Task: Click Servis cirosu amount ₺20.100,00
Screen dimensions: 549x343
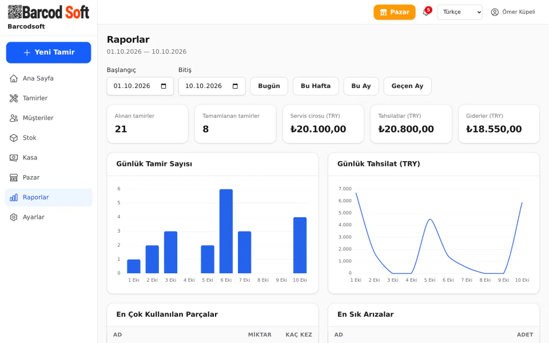Action: [319, 129]
